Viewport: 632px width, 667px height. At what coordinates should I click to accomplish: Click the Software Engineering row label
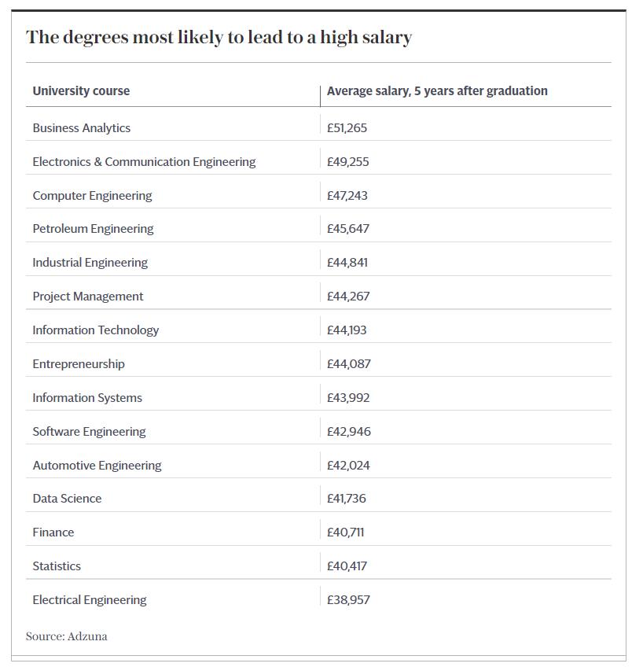click(89, 431)
